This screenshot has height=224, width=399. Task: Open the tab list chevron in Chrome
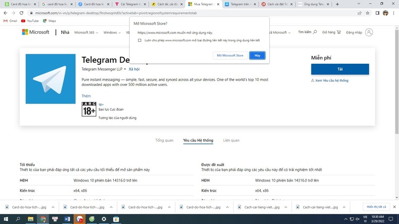(x=359, y=4)
